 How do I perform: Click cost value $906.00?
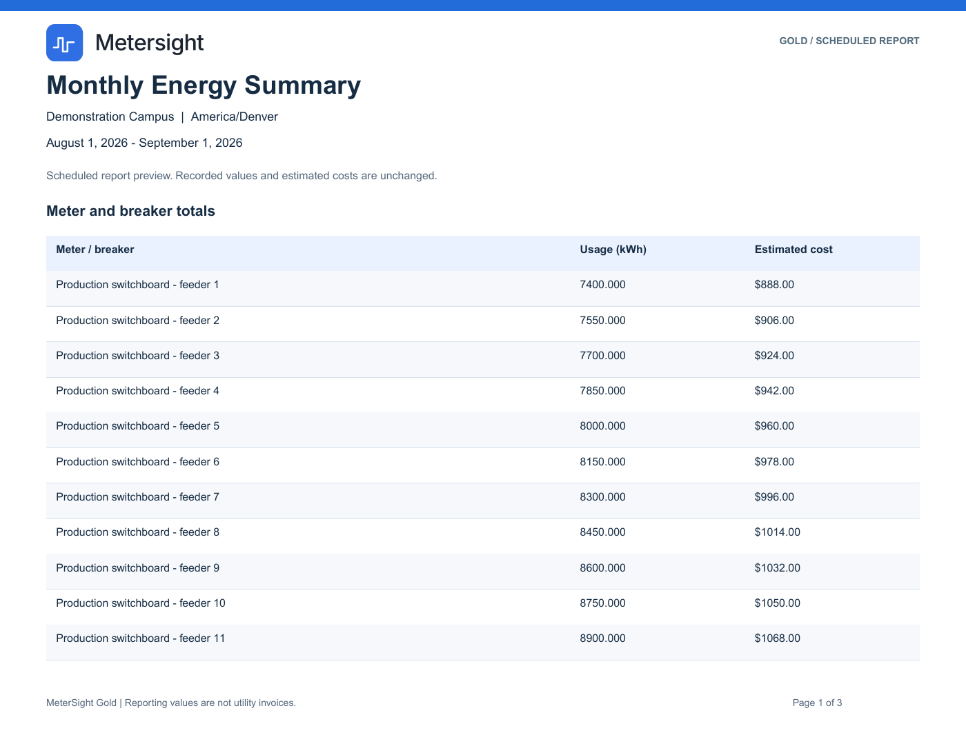tap(774, 321)
